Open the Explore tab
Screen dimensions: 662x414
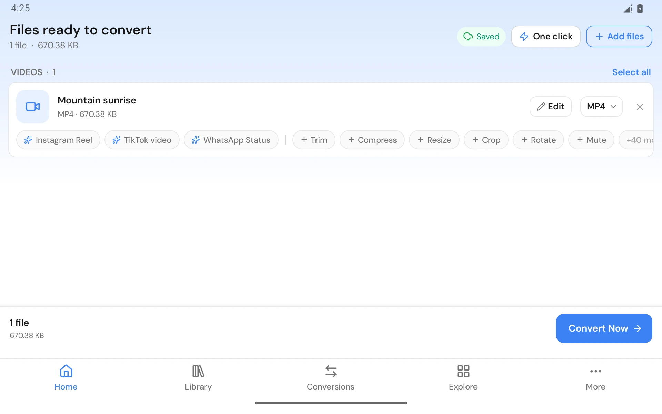[x=463, y=378]
